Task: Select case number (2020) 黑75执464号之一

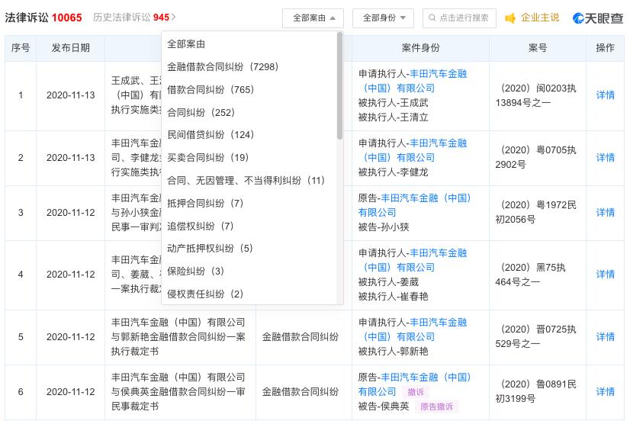Action: (x=530, y=275)
